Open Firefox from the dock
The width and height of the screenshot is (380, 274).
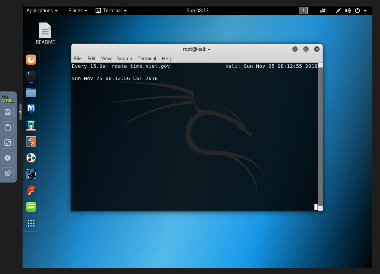pos(31,60)
